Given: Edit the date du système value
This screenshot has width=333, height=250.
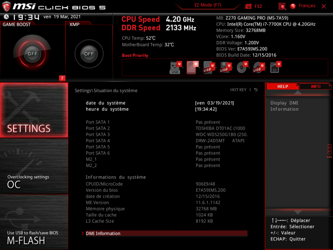Looking at the screenshot, I should tap(214, 103).
